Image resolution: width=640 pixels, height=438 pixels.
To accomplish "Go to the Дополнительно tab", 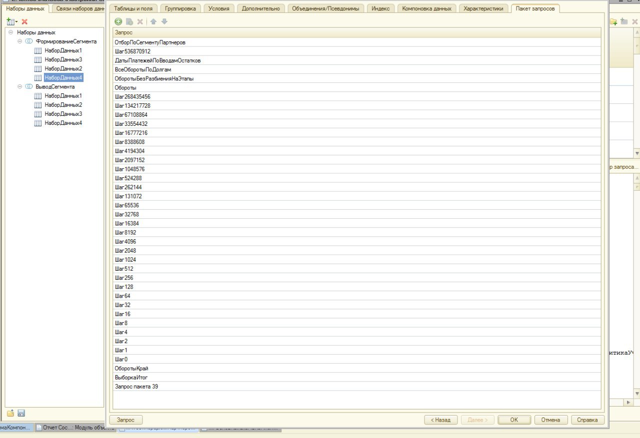I will tap(260, 8).
